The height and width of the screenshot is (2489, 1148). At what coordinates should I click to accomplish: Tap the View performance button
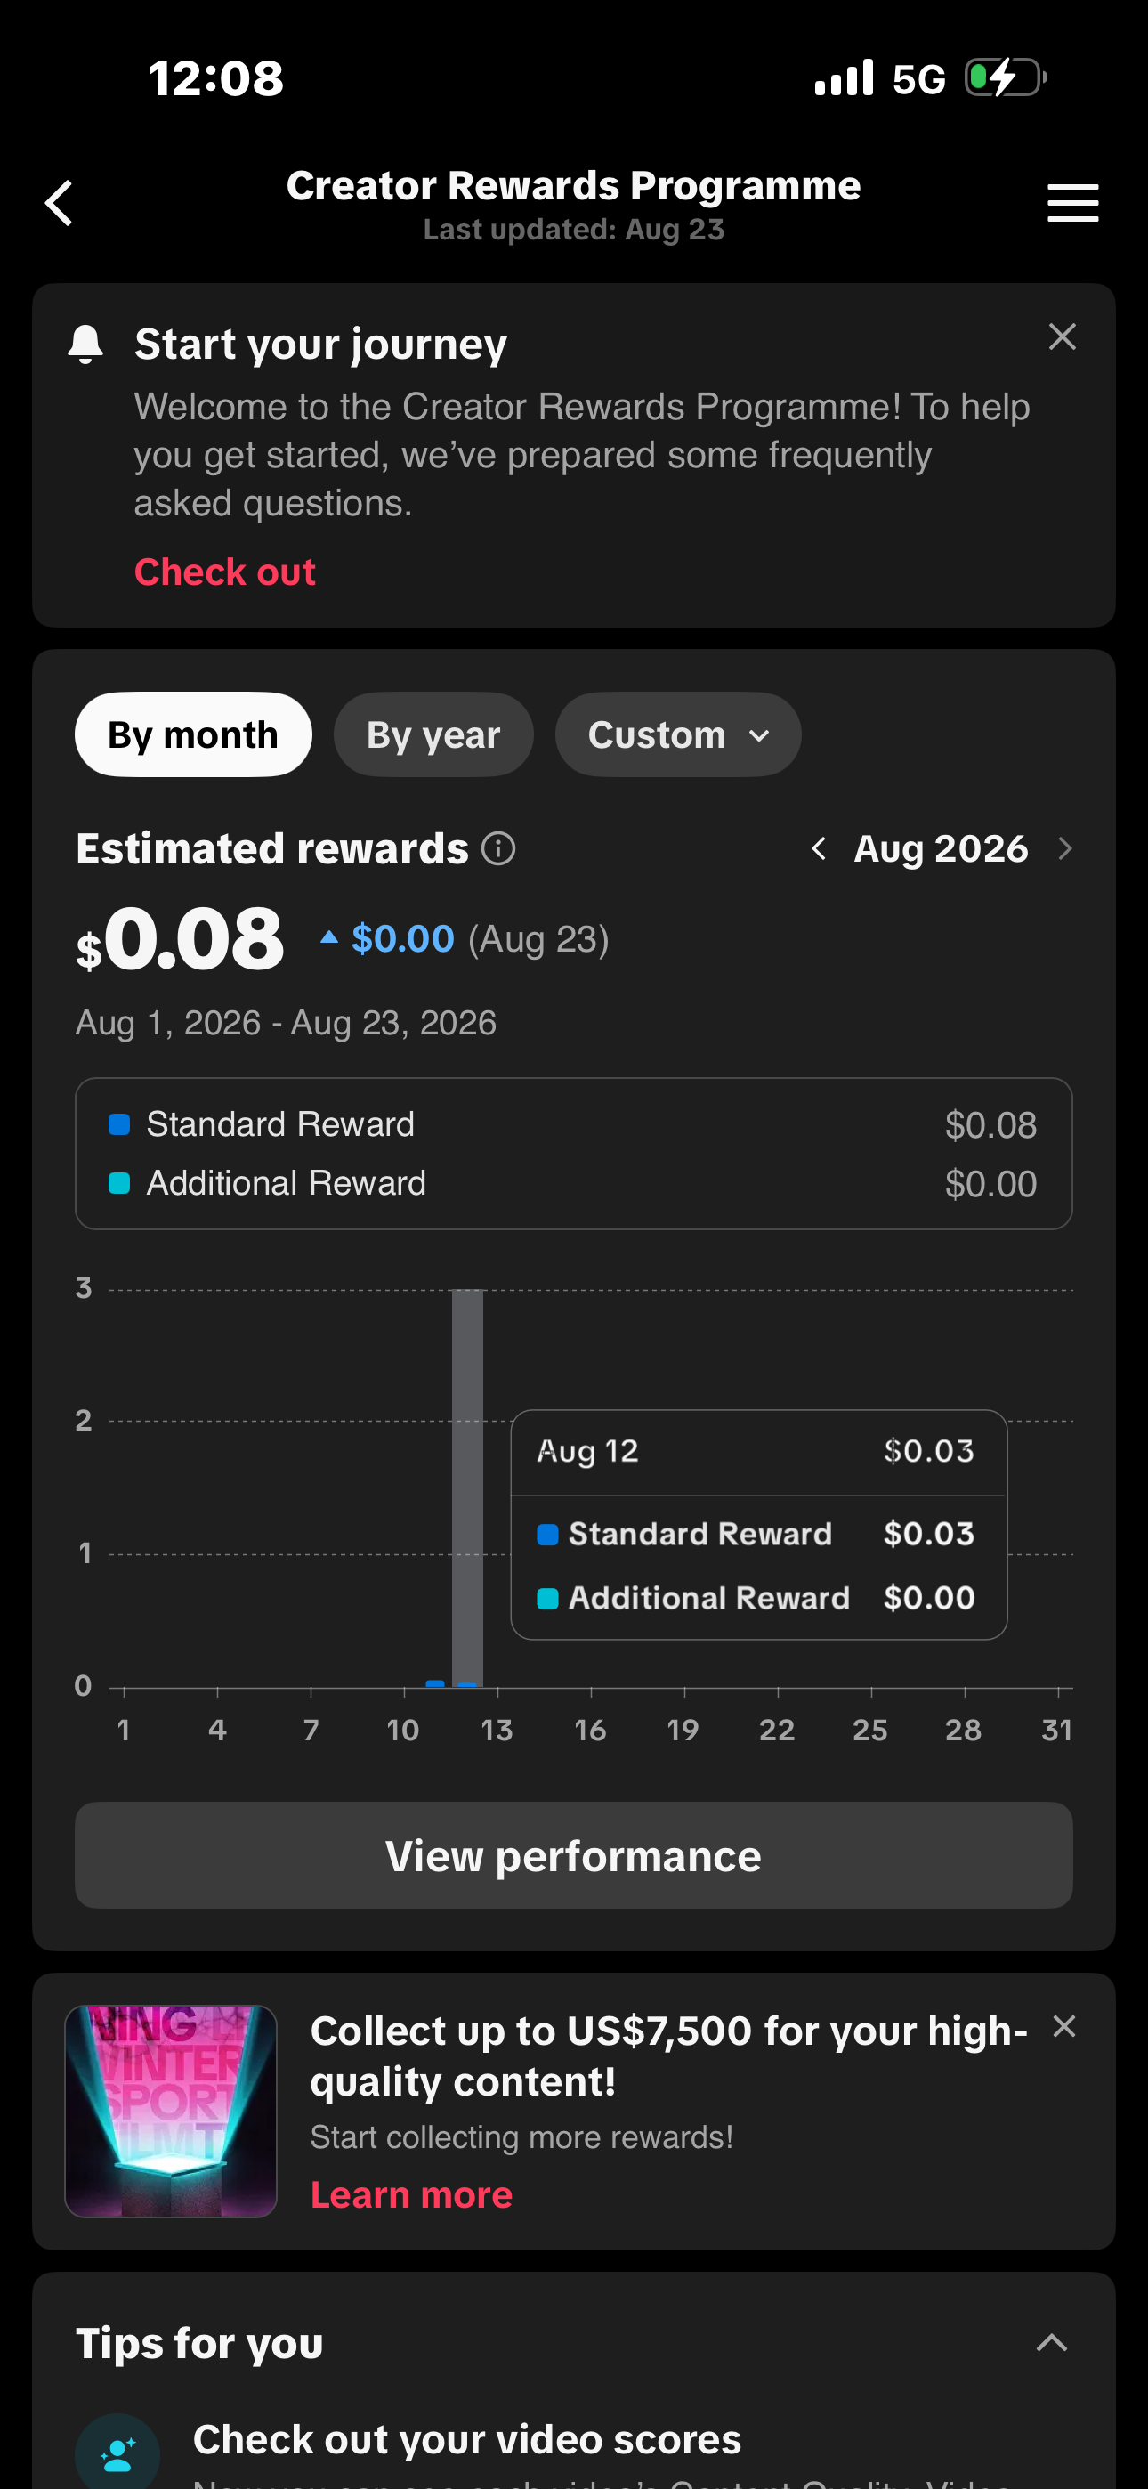[x=574, y=1855]
